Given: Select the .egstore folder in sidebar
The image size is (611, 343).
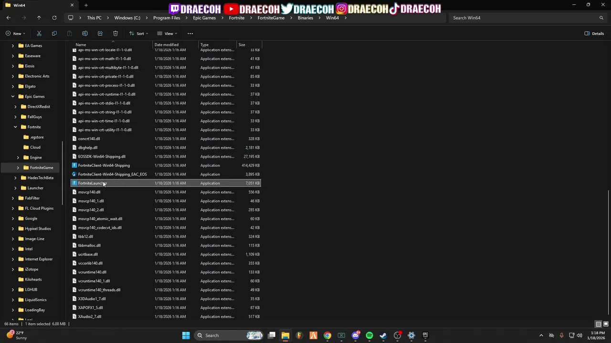Looking at the screenshot, I should [37, 137].
